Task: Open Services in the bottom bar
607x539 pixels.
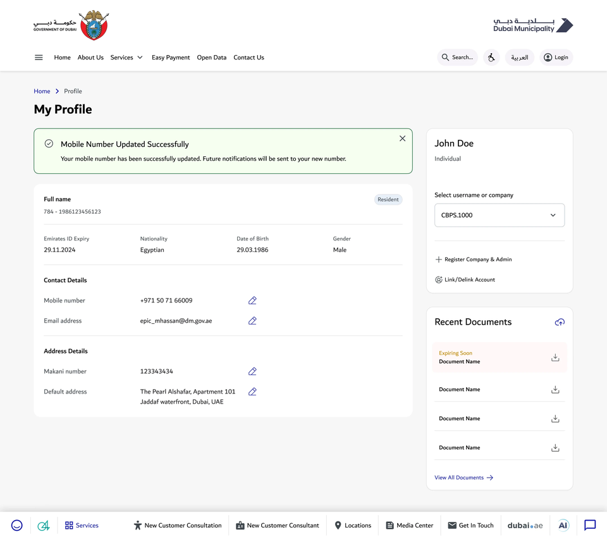Action: (x=82, y=526)
